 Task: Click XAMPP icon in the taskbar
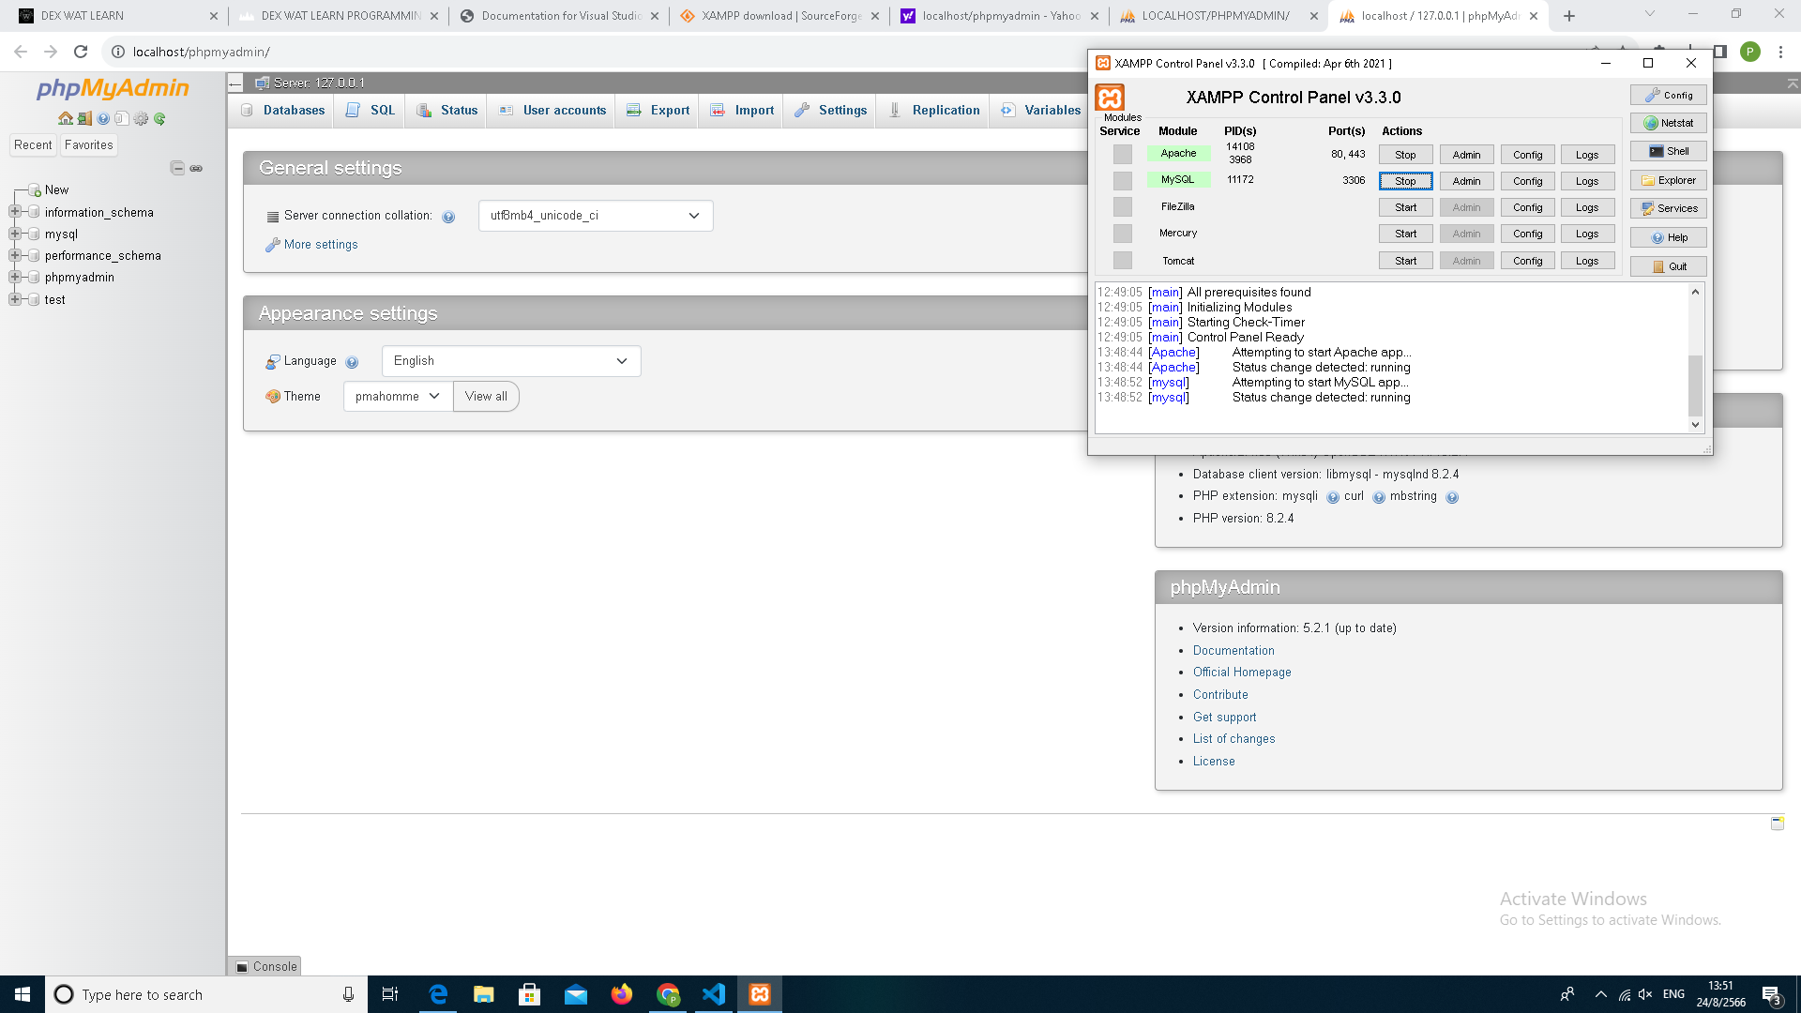tap(760, 994)
